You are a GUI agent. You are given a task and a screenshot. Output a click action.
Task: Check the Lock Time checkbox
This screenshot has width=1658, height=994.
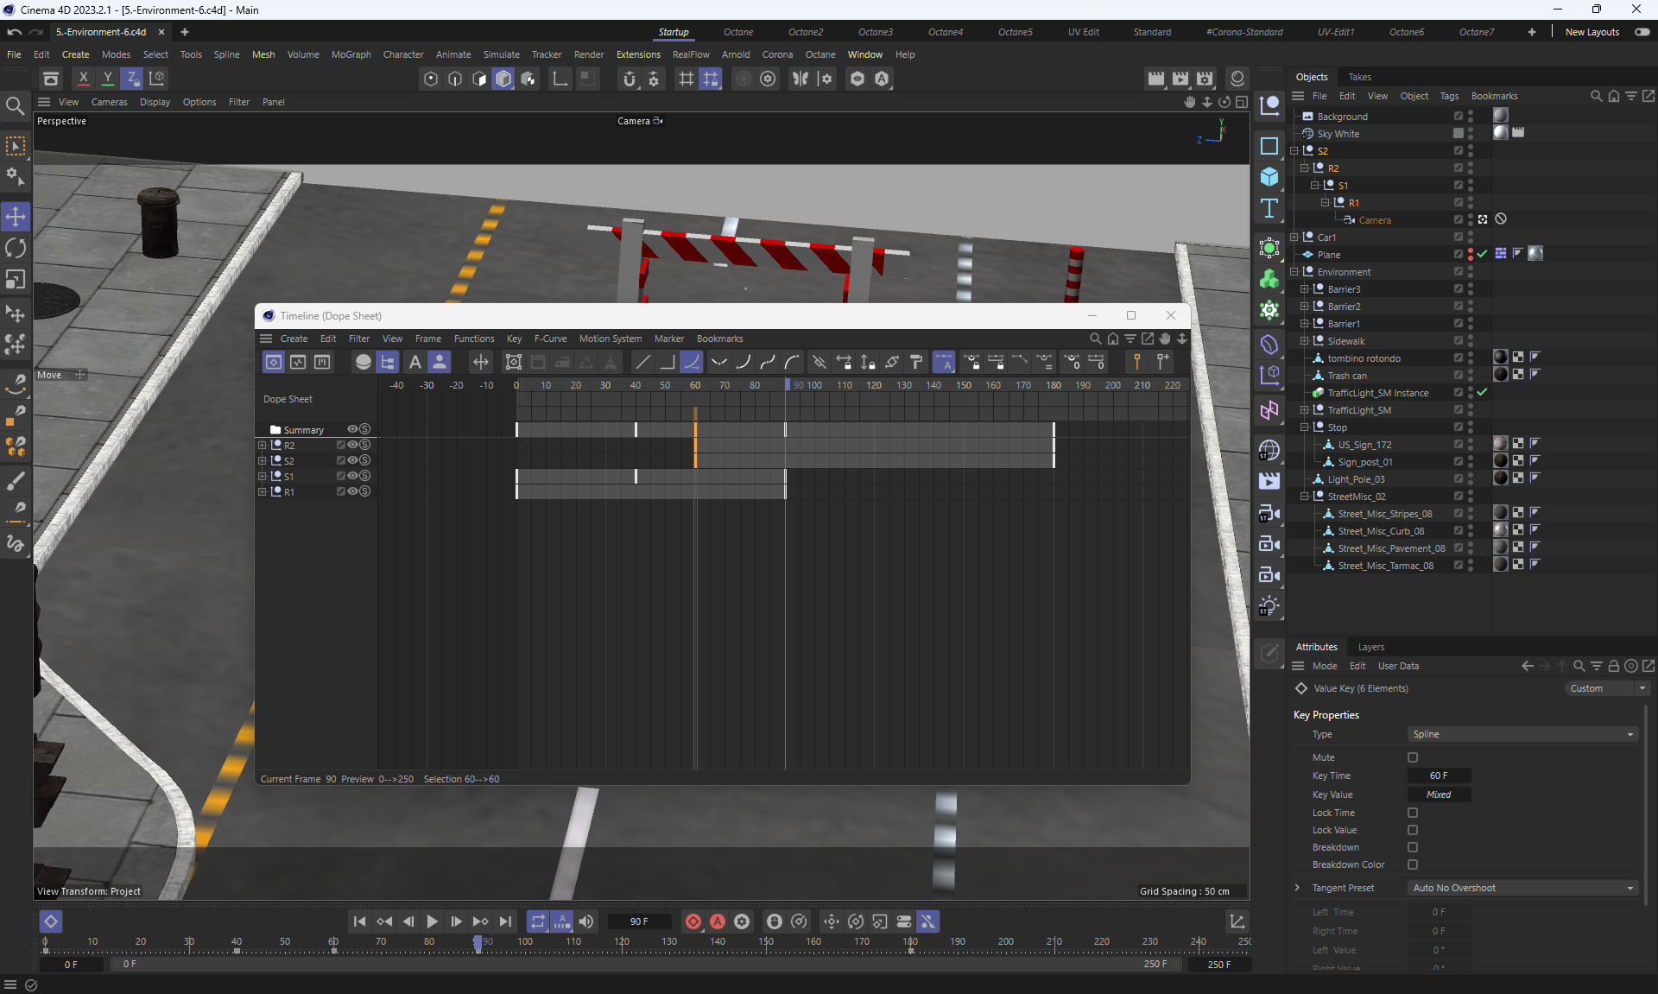coord(1413,813)
